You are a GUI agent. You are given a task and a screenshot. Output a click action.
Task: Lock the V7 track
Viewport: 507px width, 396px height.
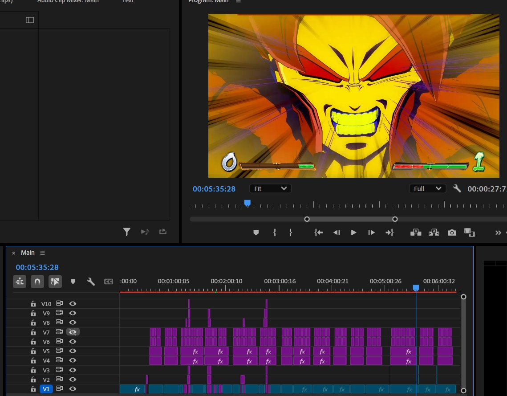33,332
